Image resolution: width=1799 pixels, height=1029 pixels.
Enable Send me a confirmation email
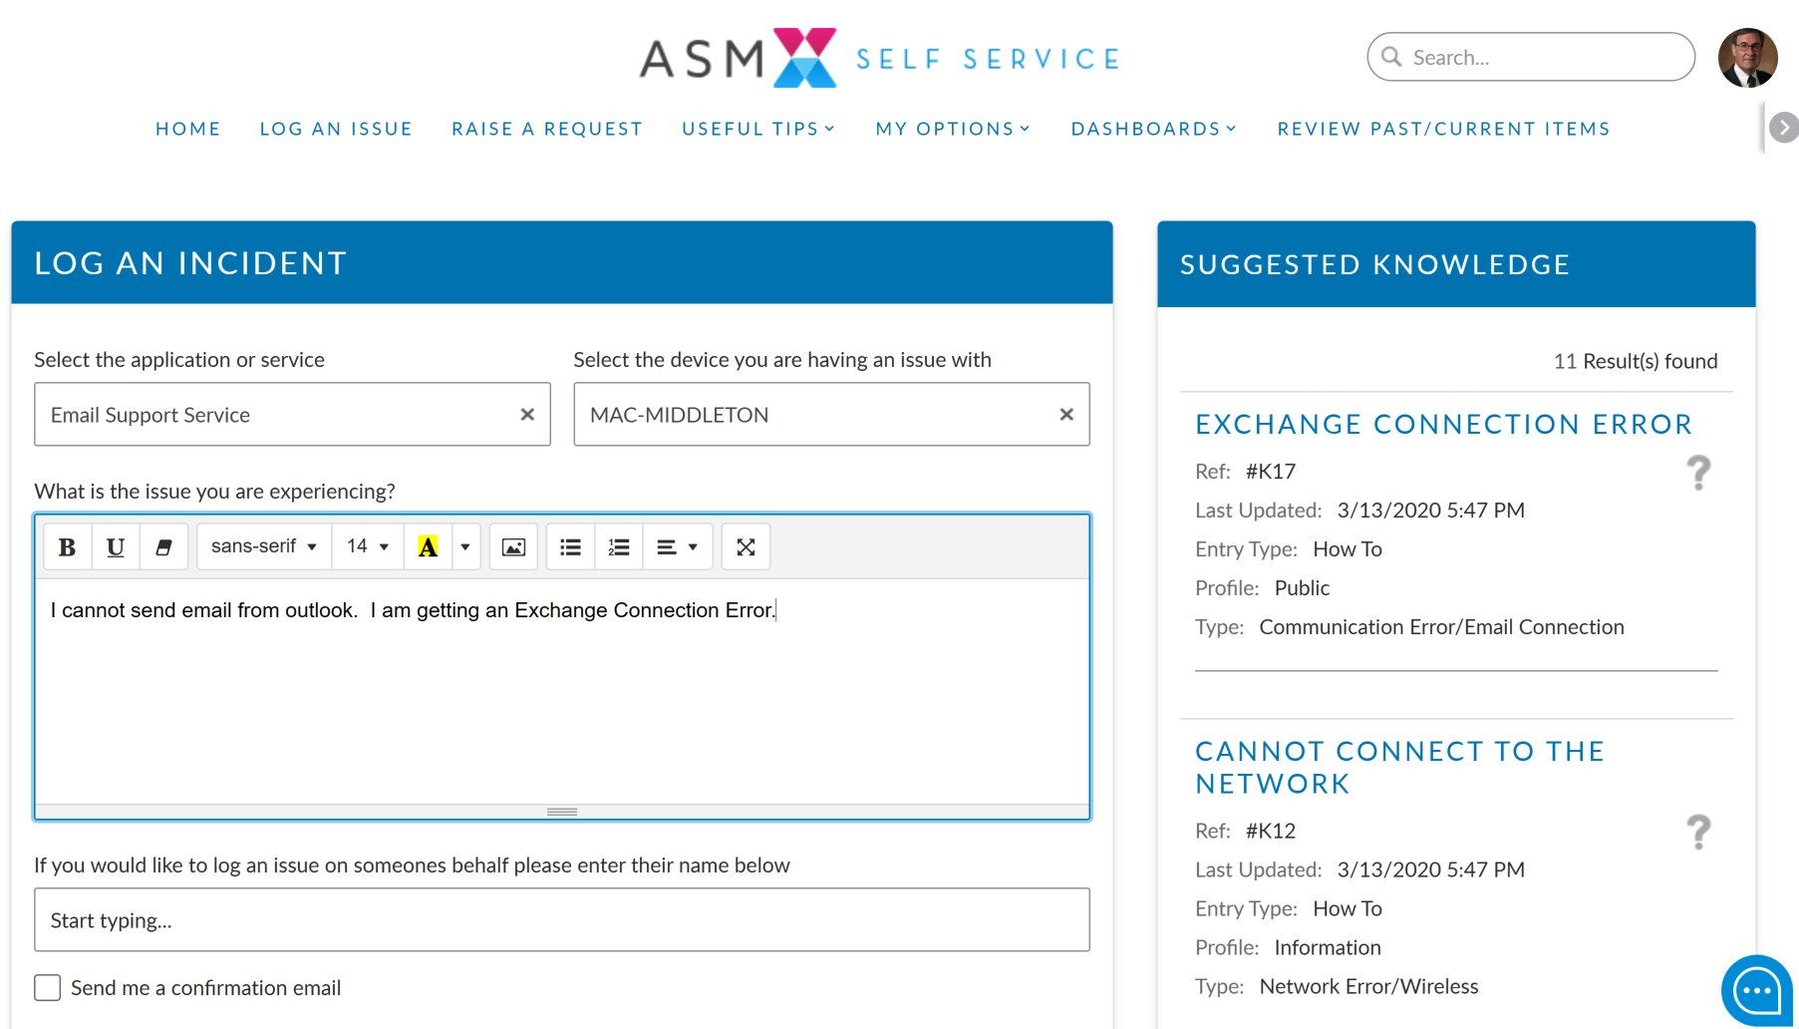[48, 987]
